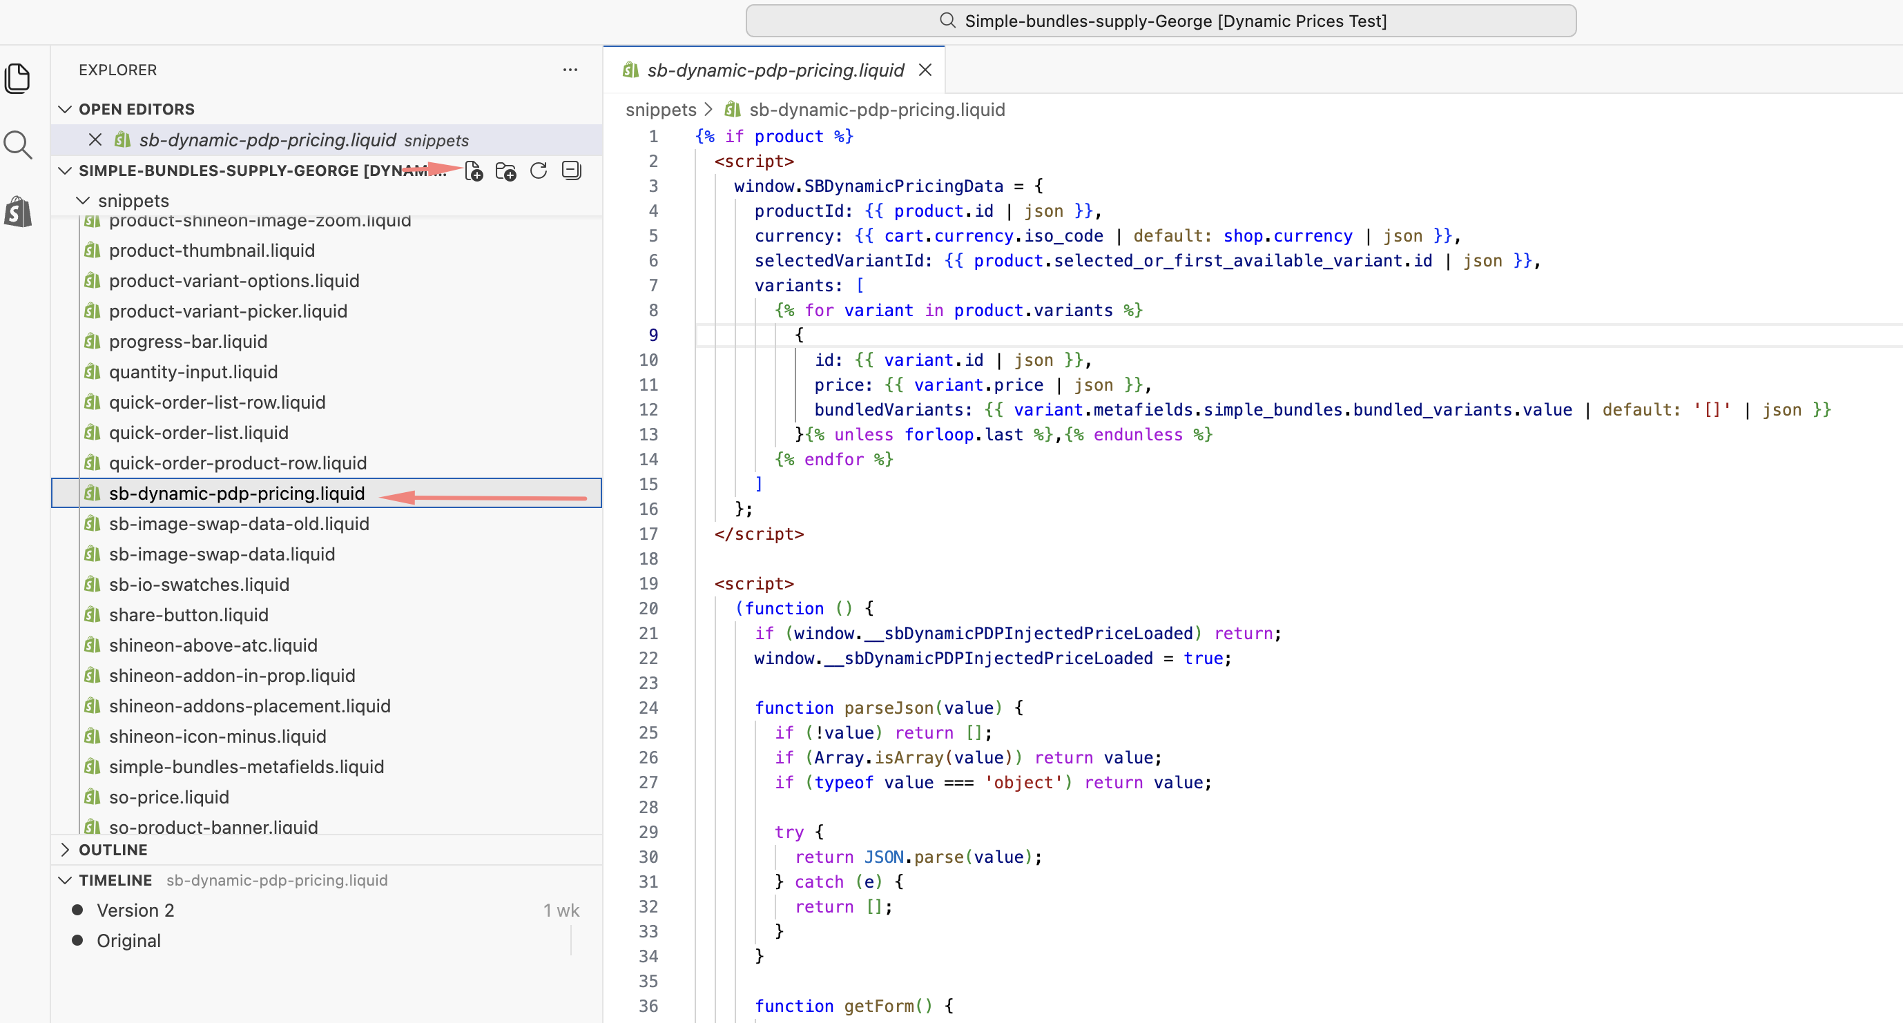Close the sb-dynamic-pdp-pricing.liquid editor tab
Image resolution: width=1903 pixels, height=1023 pixels.
tap(925, 70)
